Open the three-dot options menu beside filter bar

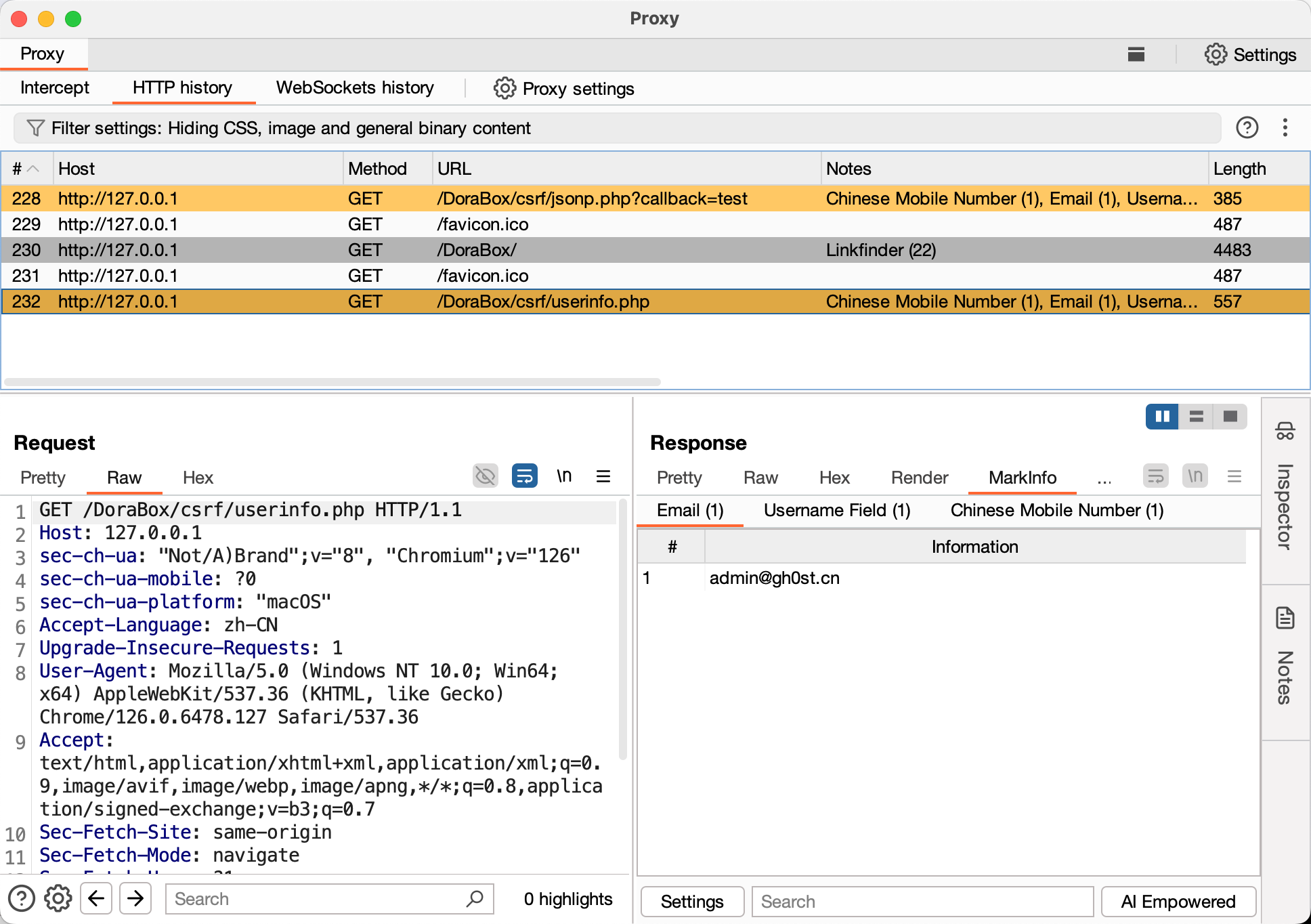(1285, 127)
